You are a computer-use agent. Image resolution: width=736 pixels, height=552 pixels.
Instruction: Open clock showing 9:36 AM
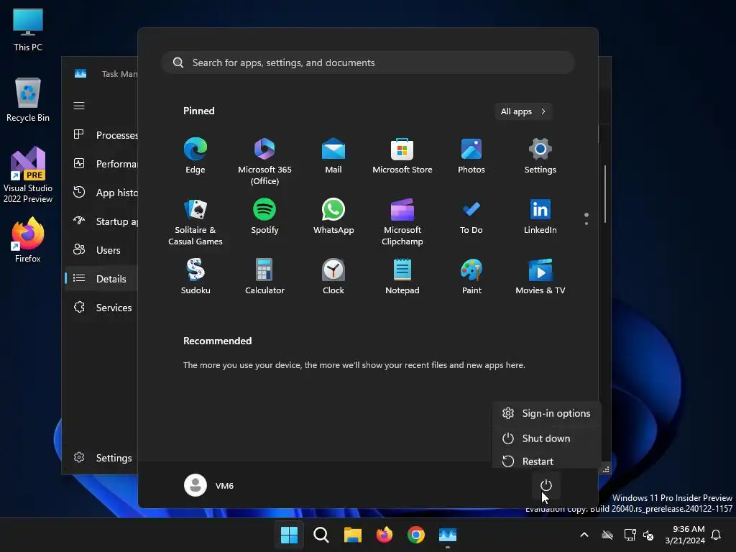click(x=685, y=535)
